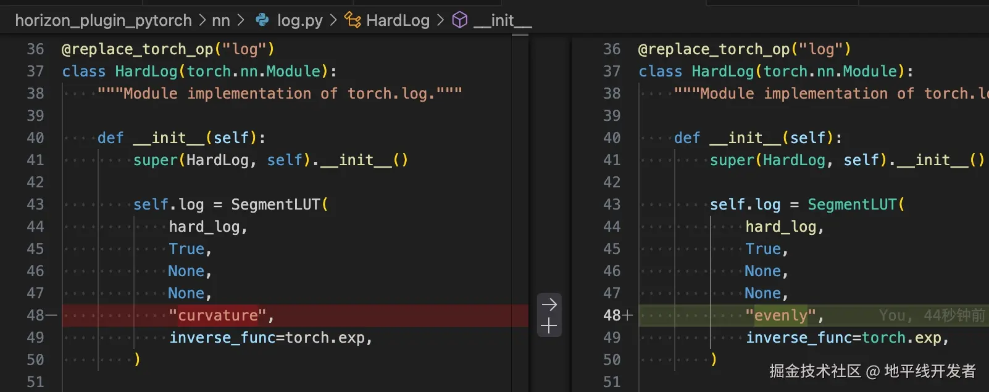989x392 pixels.
Task: Open the nn folder breadcrumb
Action: click(221, 20)
